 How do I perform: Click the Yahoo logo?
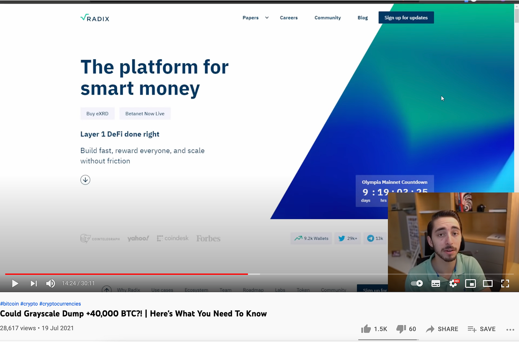138,238
